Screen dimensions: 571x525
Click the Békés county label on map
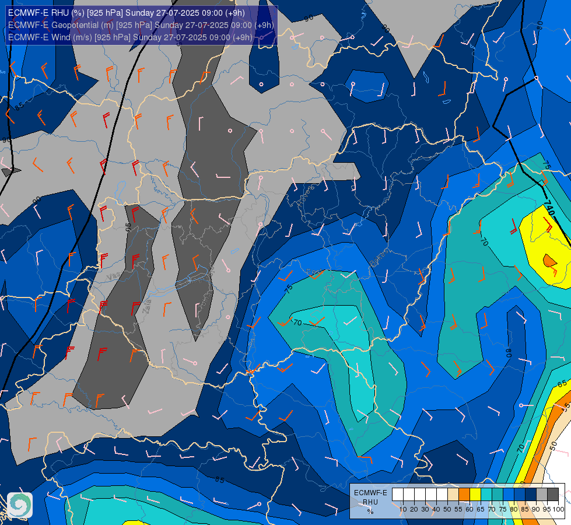tap(380, 257)
